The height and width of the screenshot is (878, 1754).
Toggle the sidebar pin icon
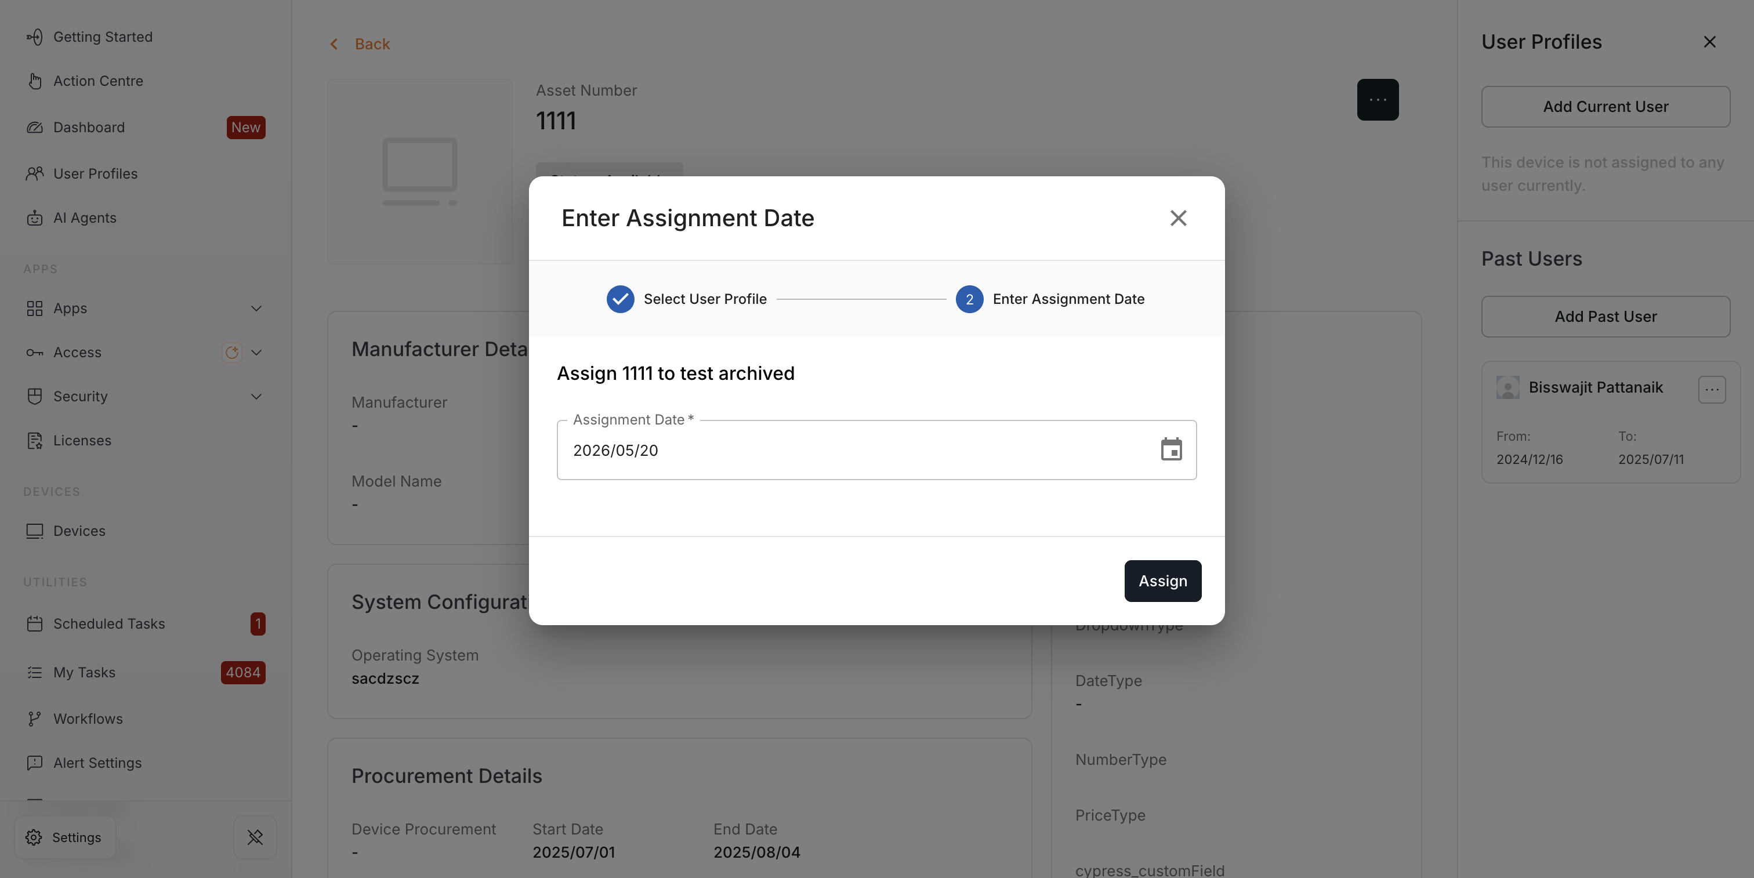point(255,837)
